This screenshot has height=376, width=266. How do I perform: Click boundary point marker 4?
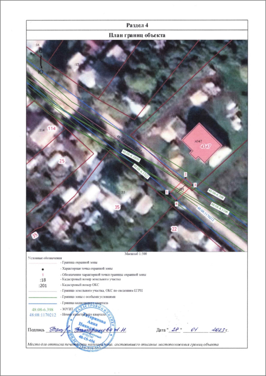click(176, 204)
